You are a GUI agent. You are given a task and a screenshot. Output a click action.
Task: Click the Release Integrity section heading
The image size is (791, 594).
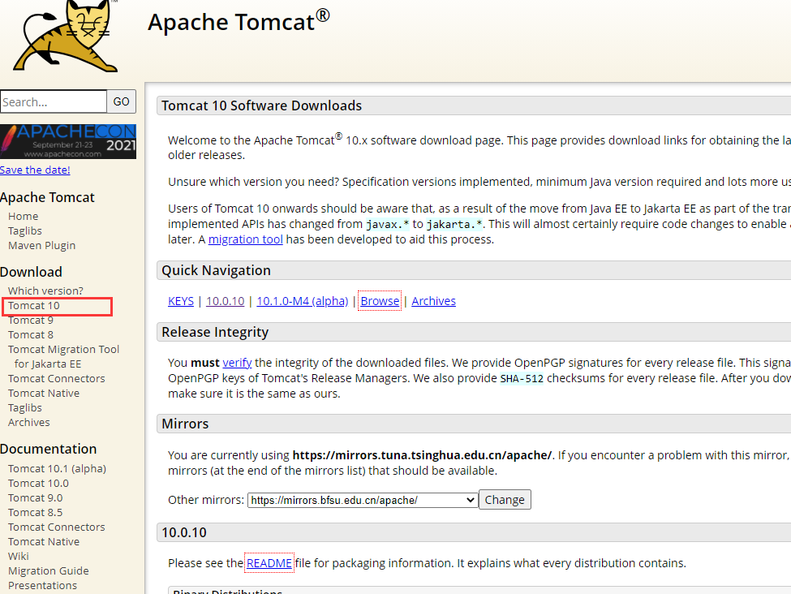click(x=215, y=332)
